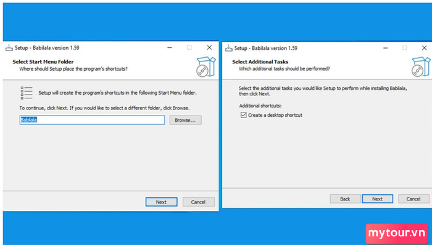Toggle Create a desktop shortcut checkbox
Viewport: 432px width, 249px height.
coord(243,115)
